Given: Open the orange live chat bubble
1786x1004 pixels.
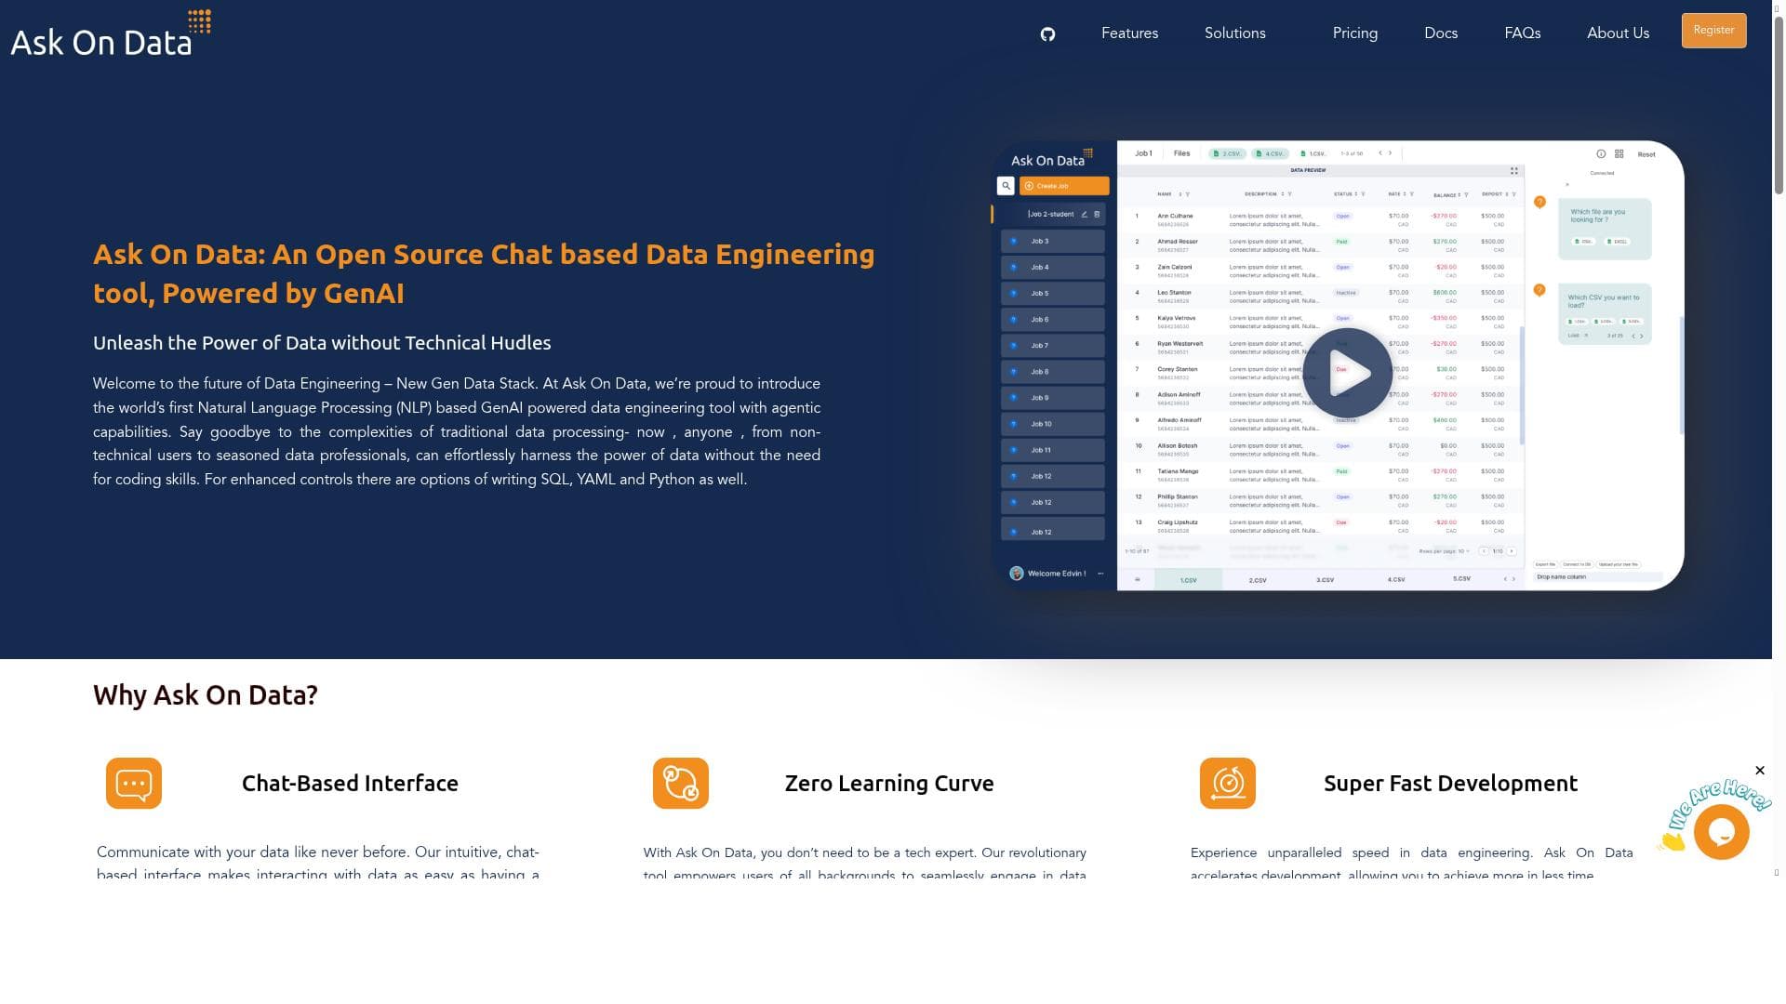Looking at the screenshot, I should click(x=1721, y=831).
